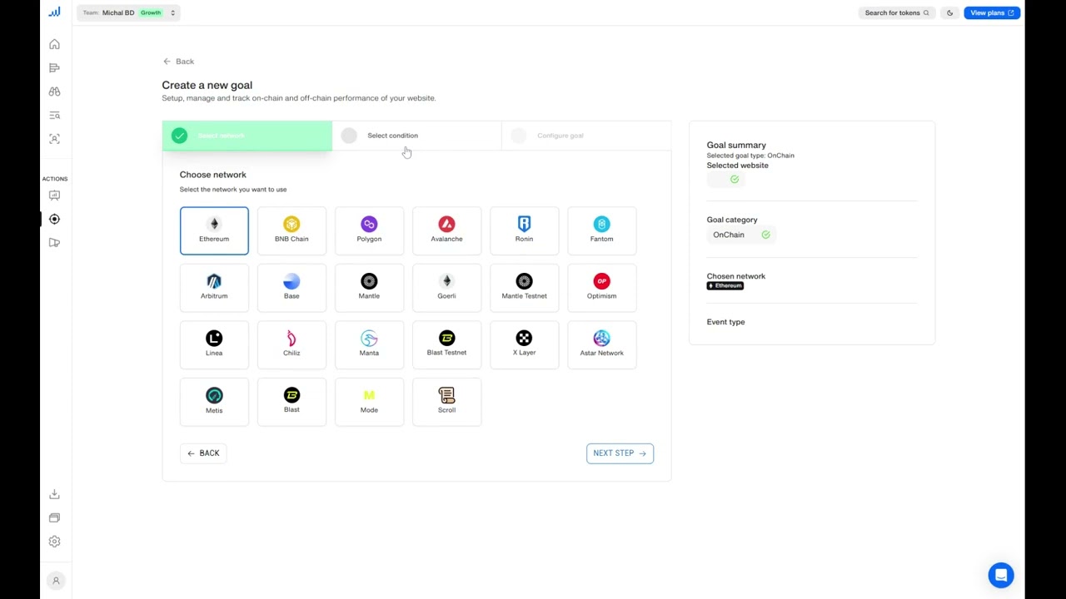Open the team selector dropdown
This screenshot has width=1066, height=599.
[x=128, y=12]
